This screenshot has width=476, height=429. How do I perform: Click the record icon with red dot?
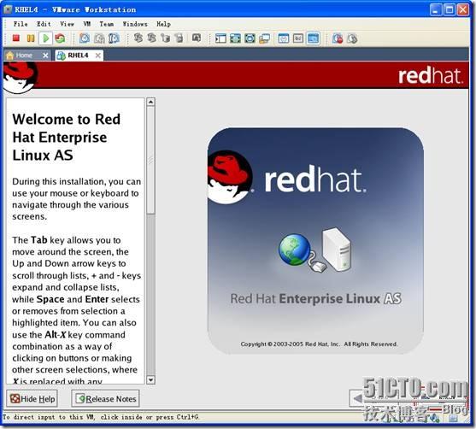pos(338,38)
